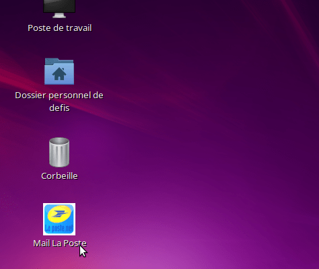
Task: Click the house symbol on the folder
Action: click(59, 74)
